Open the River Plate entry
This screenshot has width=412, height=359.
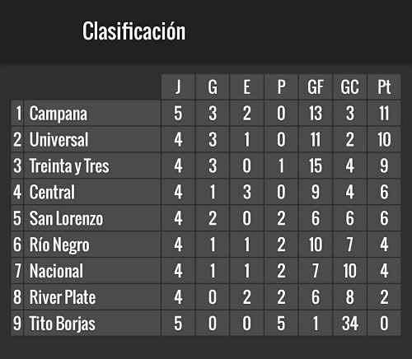[206, 297]
